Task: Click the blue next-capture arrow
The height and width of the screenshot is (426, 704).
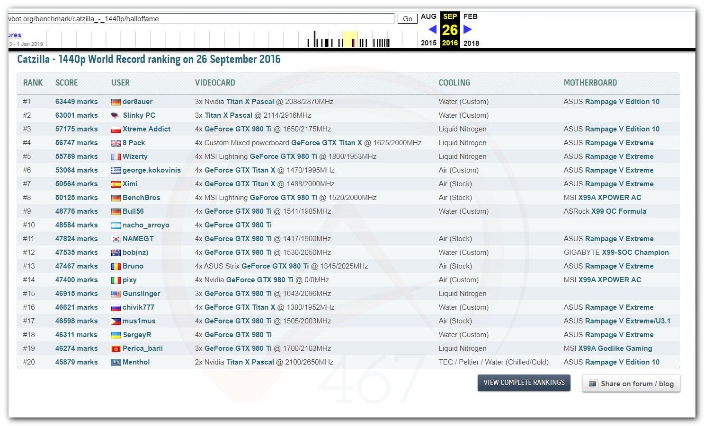Action: click(467, 29)
